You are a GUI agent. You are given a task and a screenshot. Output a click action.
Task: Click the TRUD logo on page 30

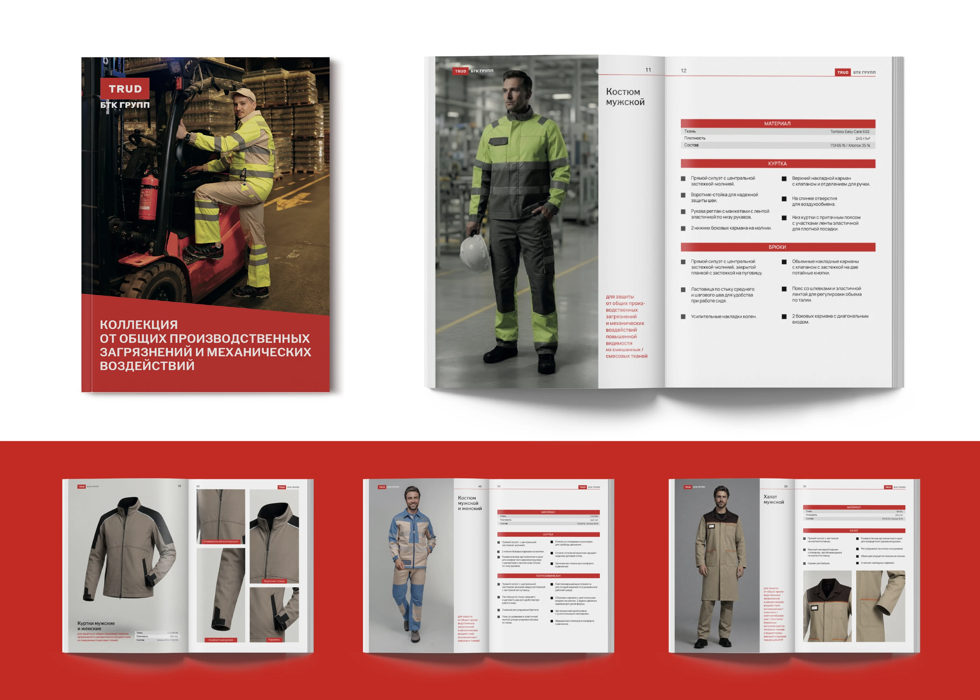888,487
